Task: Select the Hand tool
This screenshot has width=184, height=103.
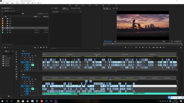Action: (16, 77)
